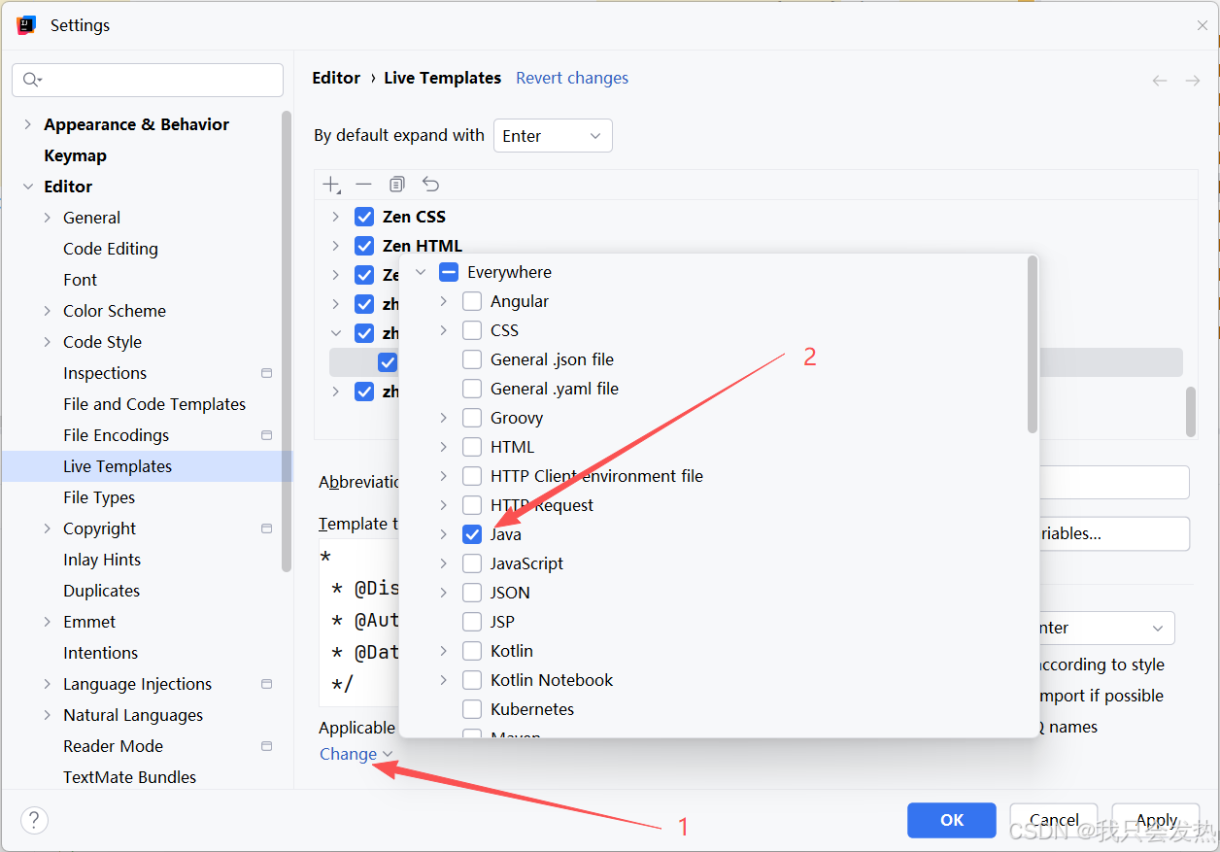The height and width of the screenshot is (852, 1220).
Task: Click the Cancel button
Action: (x=1054, y=820)
